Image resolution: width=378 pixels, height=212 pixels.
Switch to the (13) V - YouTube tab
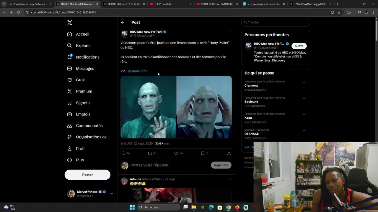[x=170, y=4]
